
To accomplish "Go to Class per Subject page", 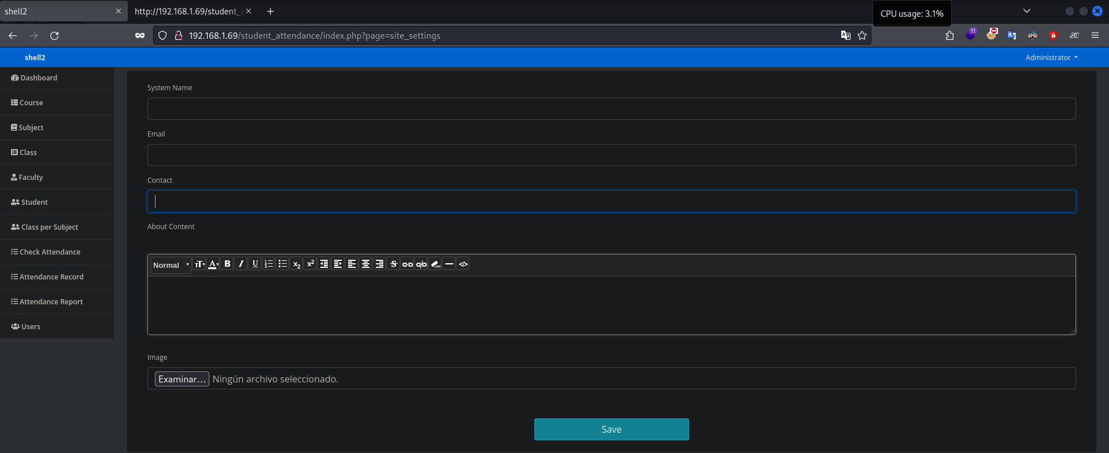I will click(x=49, y=227).
